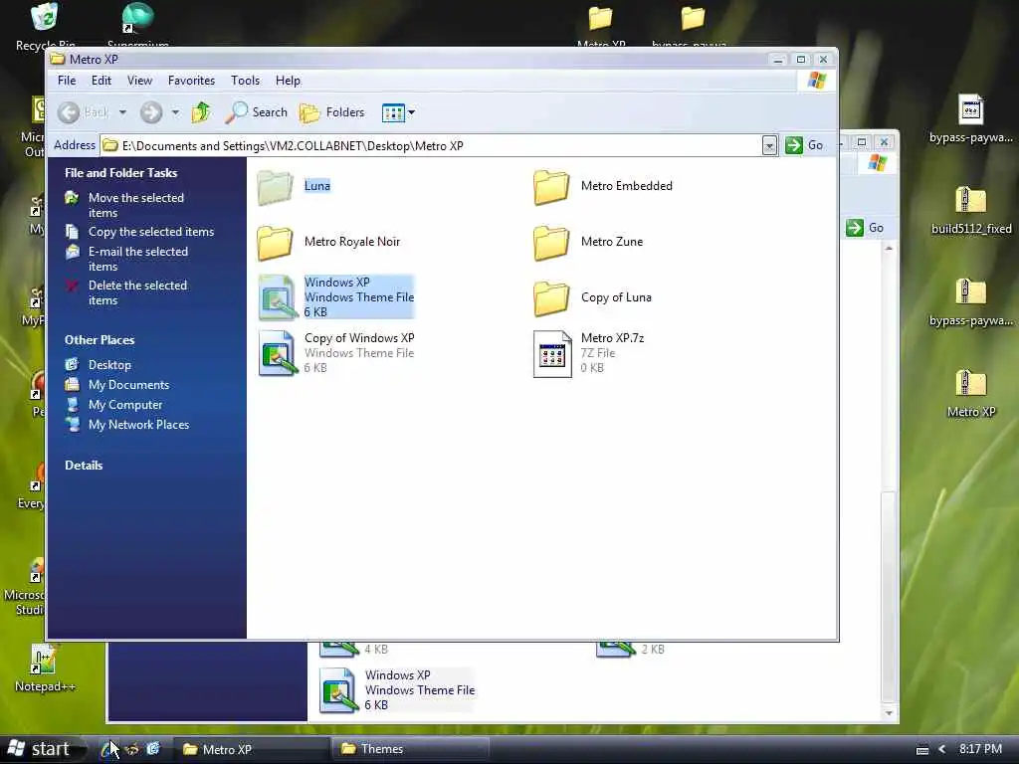Select Windows XP theme file in Themes window

398,690
